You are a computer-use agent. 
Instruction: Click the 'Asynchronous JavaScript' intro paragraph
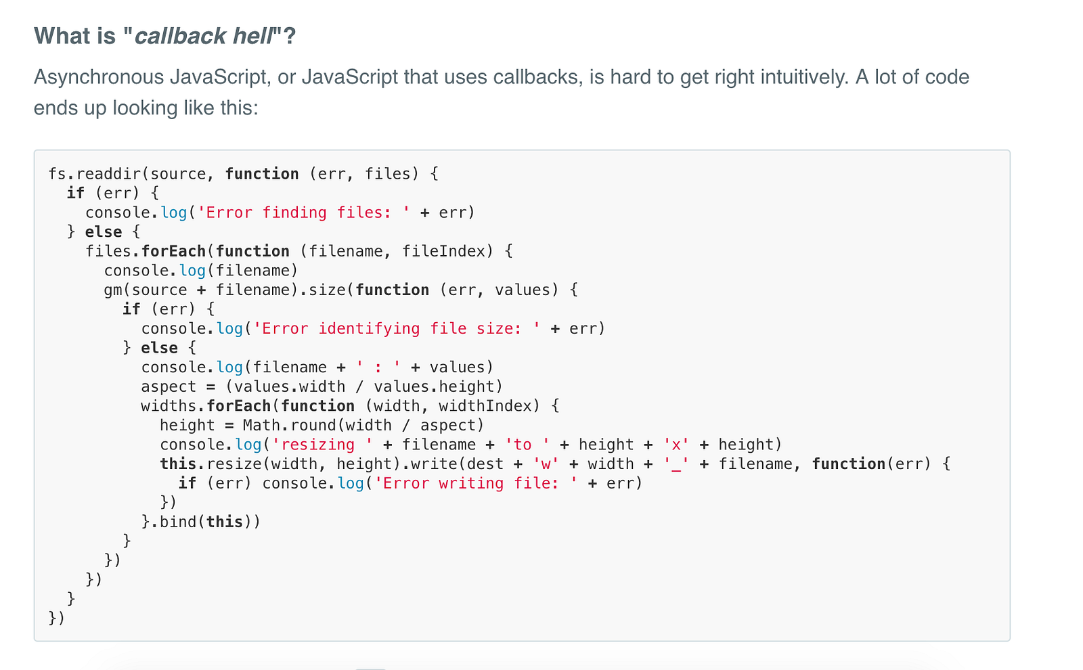tap(502, 92)
